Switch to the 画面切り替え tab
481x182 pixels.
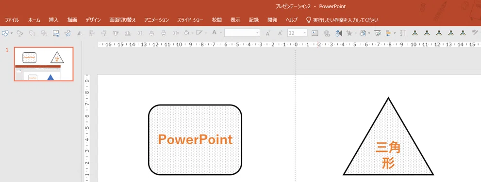coord(123,20)
